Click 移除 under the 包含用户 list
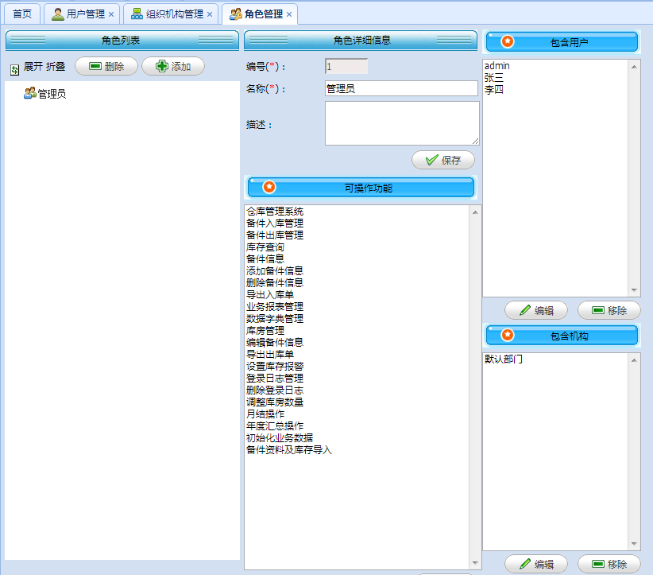 pos(609,310)
